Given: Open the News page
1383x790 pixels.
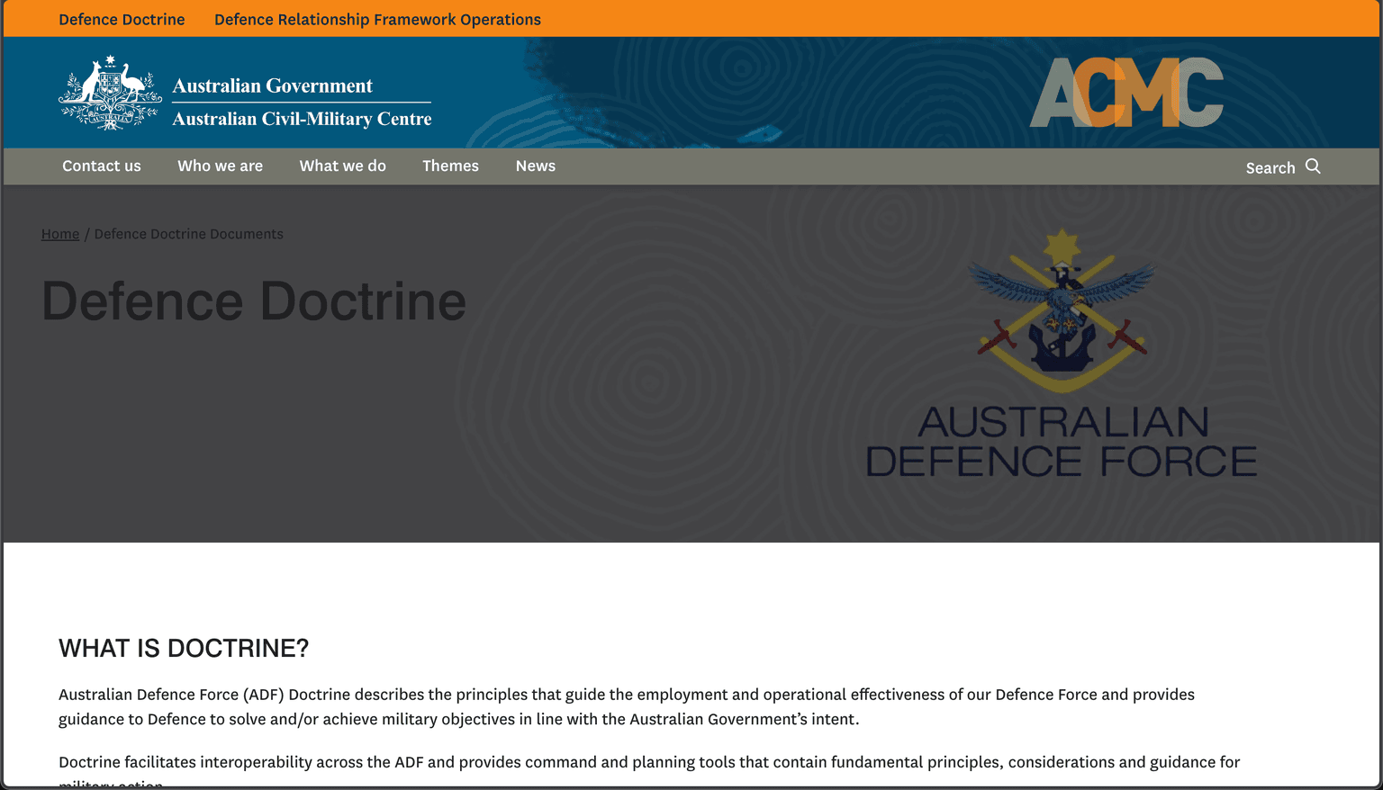Looking at the screenshot, I should click(535, 166).
